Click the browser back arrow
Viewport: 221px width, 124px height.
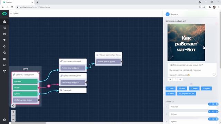pos(3,7)
